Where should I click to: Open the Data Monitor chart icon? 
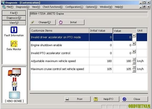click(14, 44)
